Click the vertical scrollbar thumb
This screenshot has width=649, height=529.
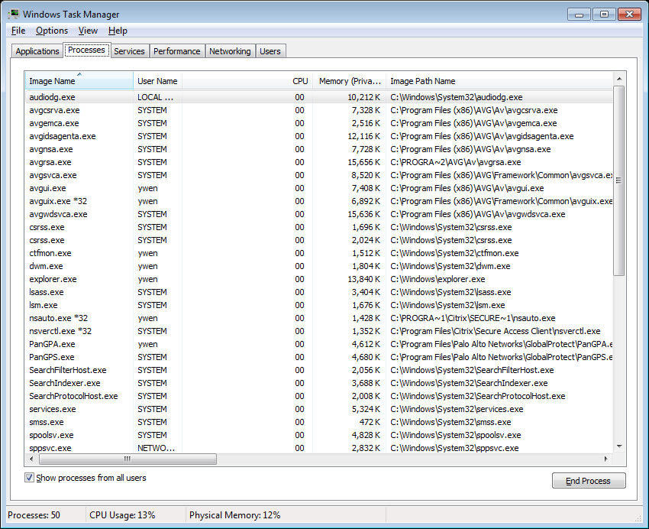pos(619,180)
